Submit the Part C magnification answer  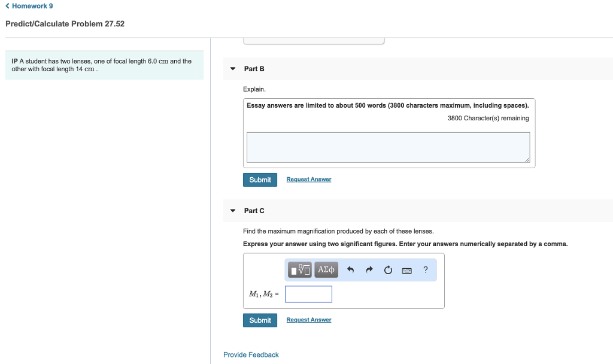pos(260,320)
